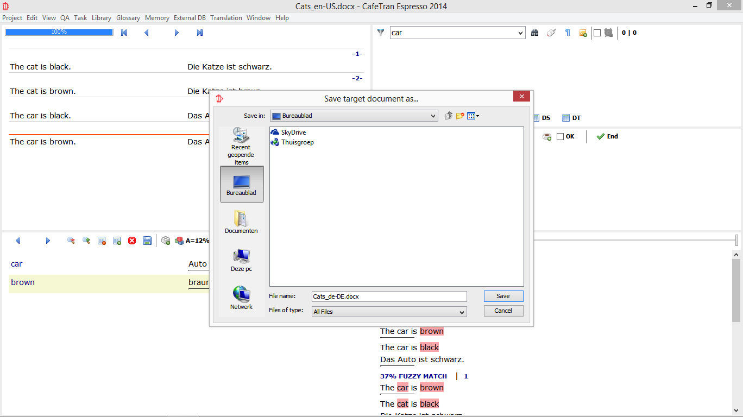Screen dimensions: 743x417
Task: Click the up one level folder icon
Action: point(448,116)
